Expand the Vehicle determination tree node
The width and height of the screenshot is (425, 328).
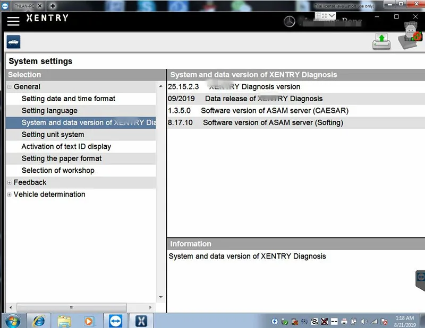pos(10,194)
